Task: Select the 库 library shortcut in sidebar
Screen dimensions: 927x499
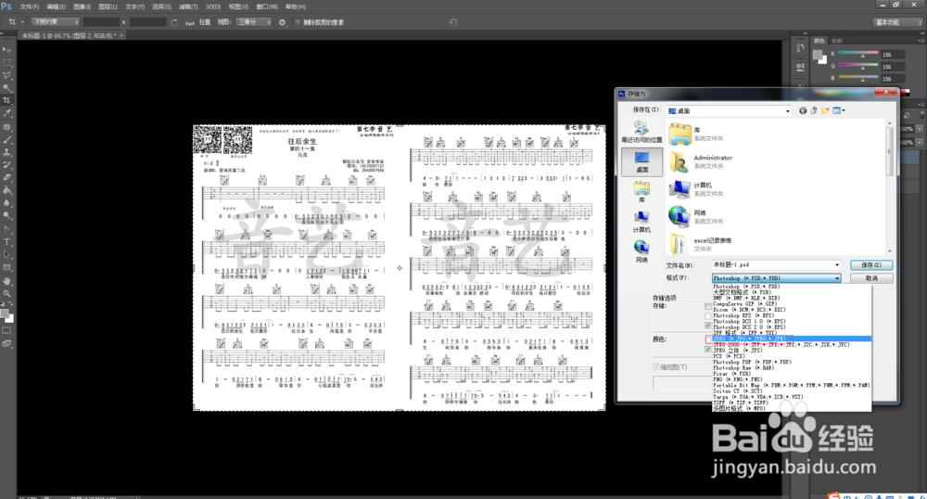Action: pyautogui.click(x=641, y=192)
